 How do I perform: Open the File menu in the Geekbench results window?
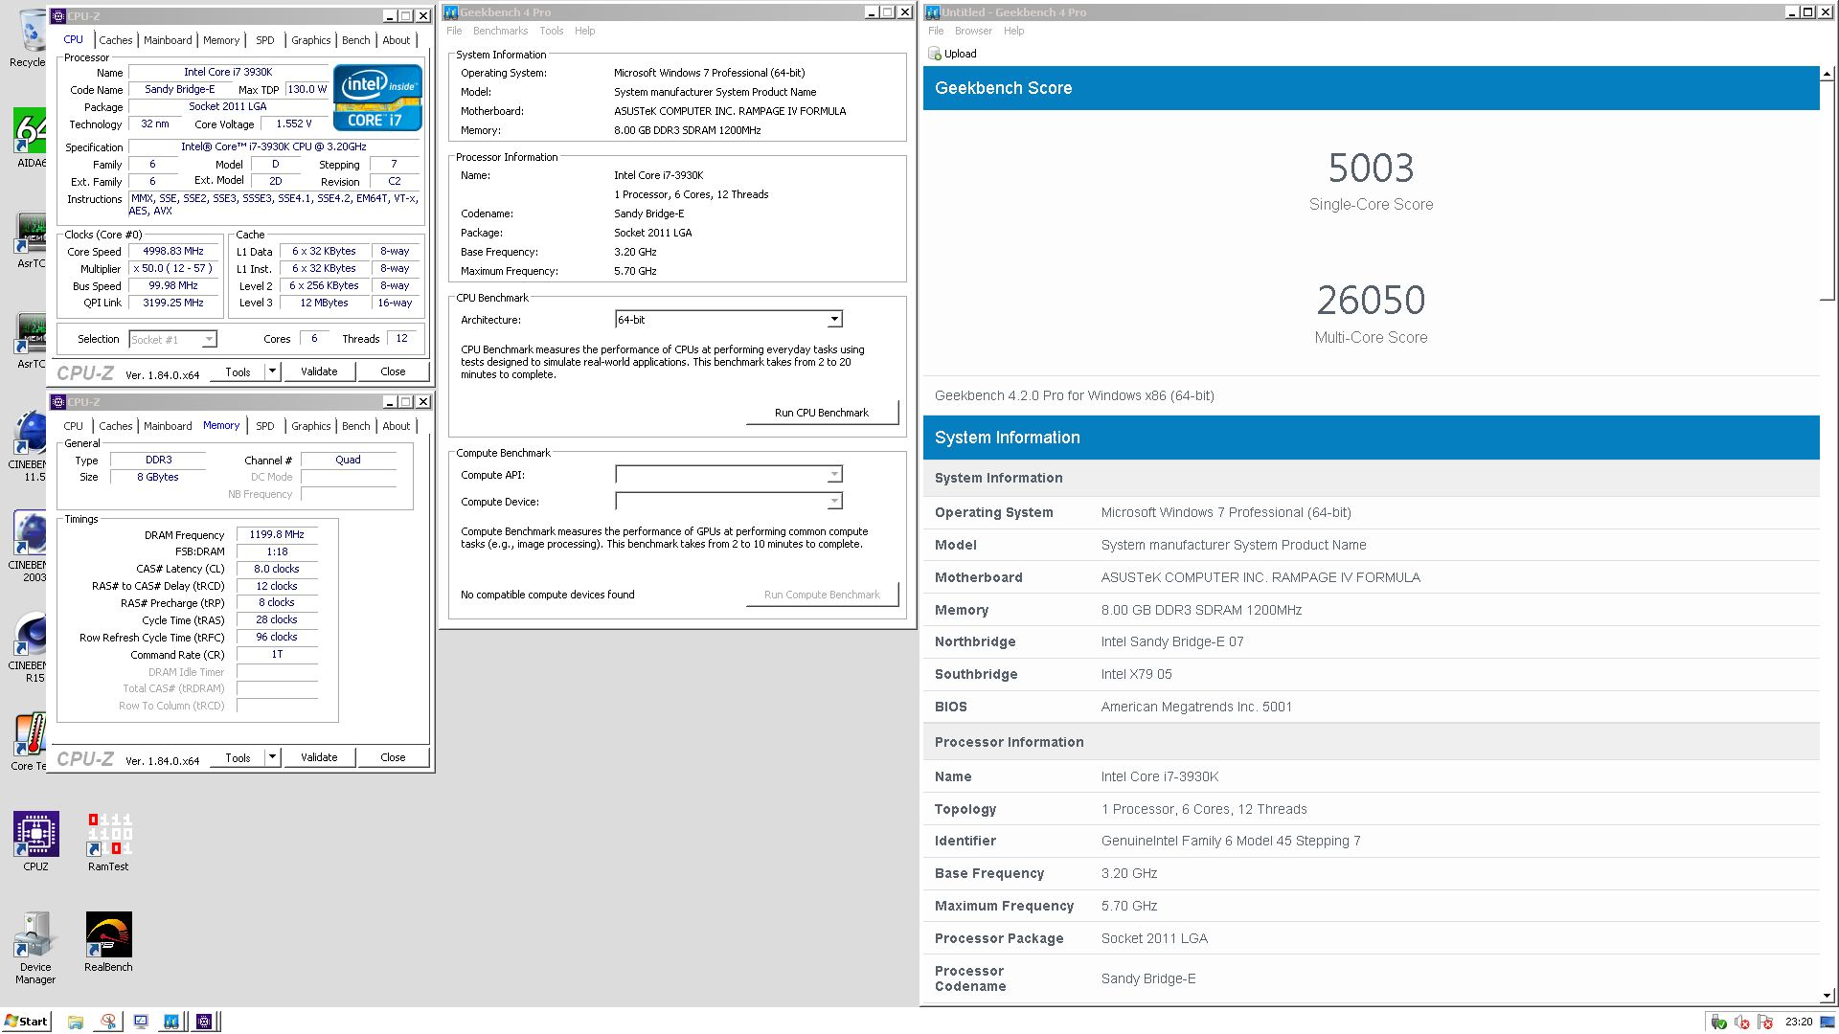click(936, 31)
